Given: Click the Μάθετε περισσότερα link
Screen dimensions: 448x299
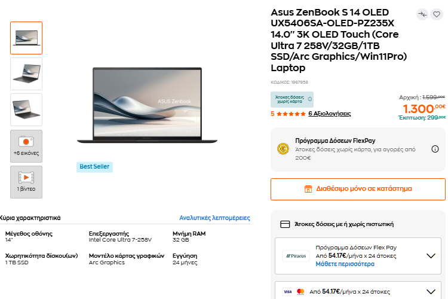Looking at the screenshot, I should pos(345,264).
